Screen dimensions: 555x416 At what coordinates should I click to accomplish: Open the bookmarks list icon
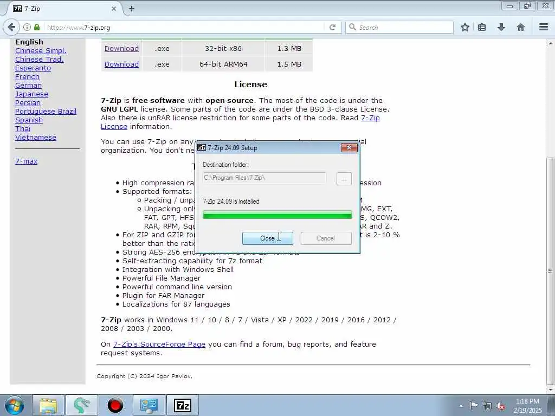click(x=482, y=27)
